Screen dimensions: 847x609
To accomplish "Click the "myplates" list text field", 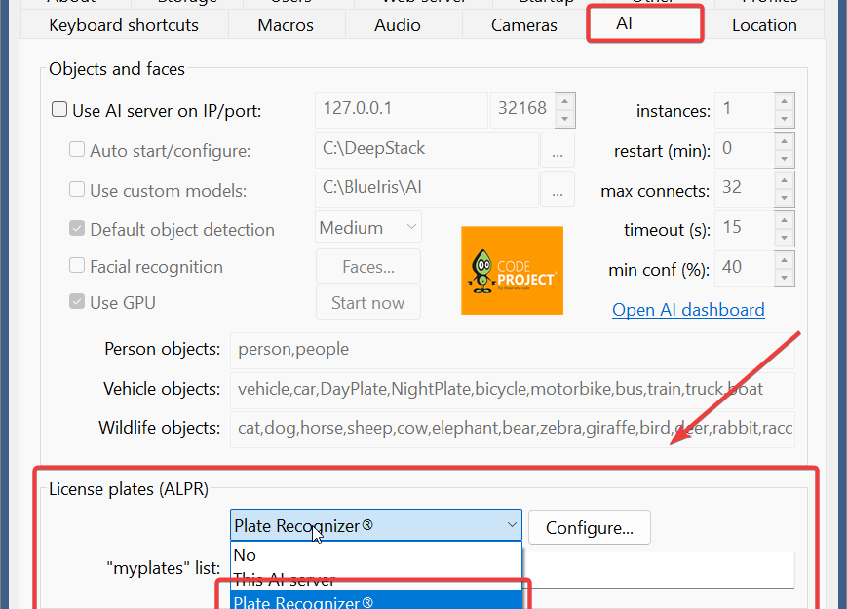I will [x=658, y=570].
